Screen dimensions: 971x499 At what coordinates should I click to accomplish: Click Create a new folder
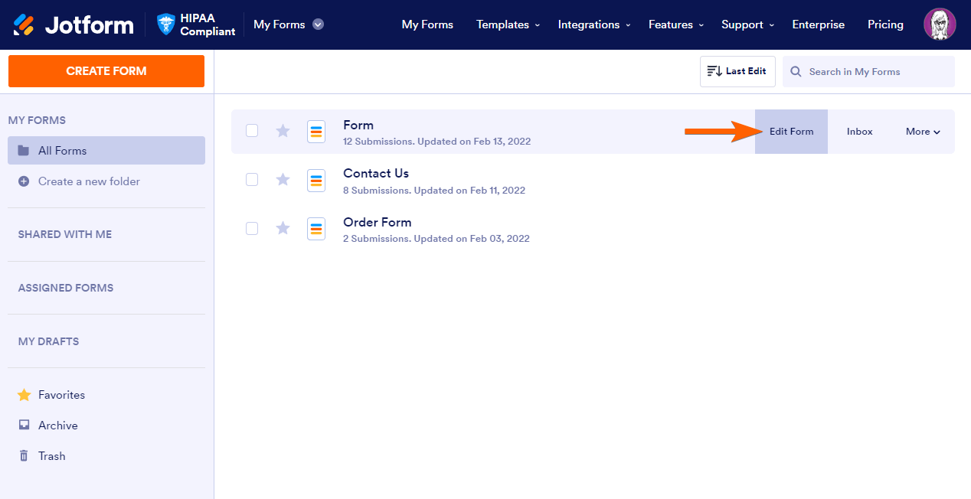coord(89,181)
